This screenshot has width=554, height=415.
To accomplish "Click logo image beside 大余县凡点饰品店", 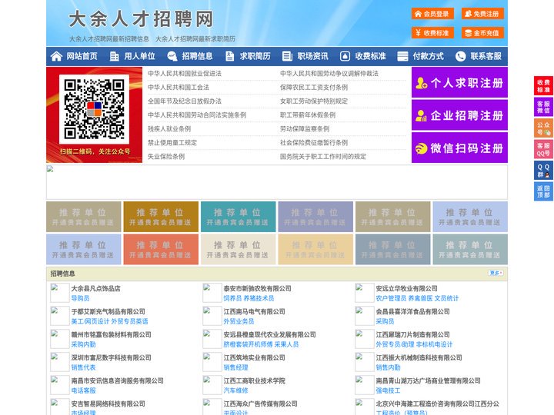I will click(x=59, y=293).
